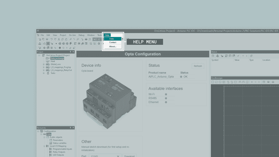Click the Oscilloscope zoom in icon
The width and height of the screenshot is (279, 157).
(228, 82)
